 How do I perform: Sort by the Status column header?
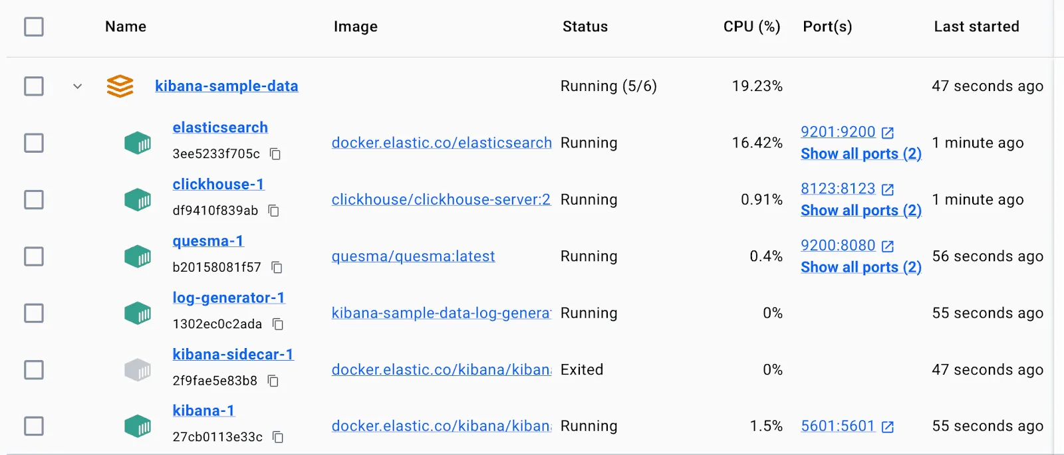coord(585,27)
